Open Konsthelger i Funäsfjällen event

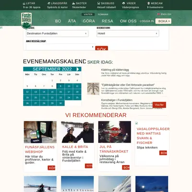pyautogui.click(x=117, y=100)
